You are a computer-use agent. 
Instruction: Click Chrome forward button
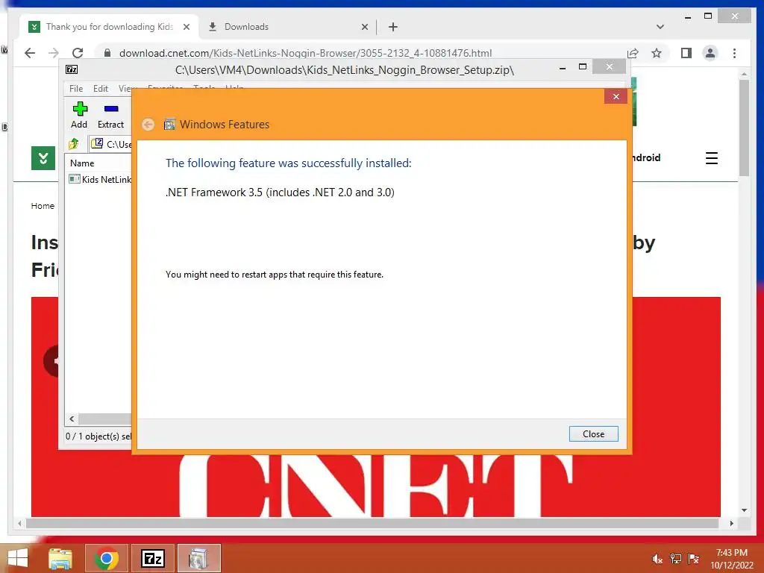(54, 53)
